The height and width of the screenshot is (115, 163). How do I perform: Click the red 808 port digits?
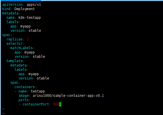coord(56,104)
